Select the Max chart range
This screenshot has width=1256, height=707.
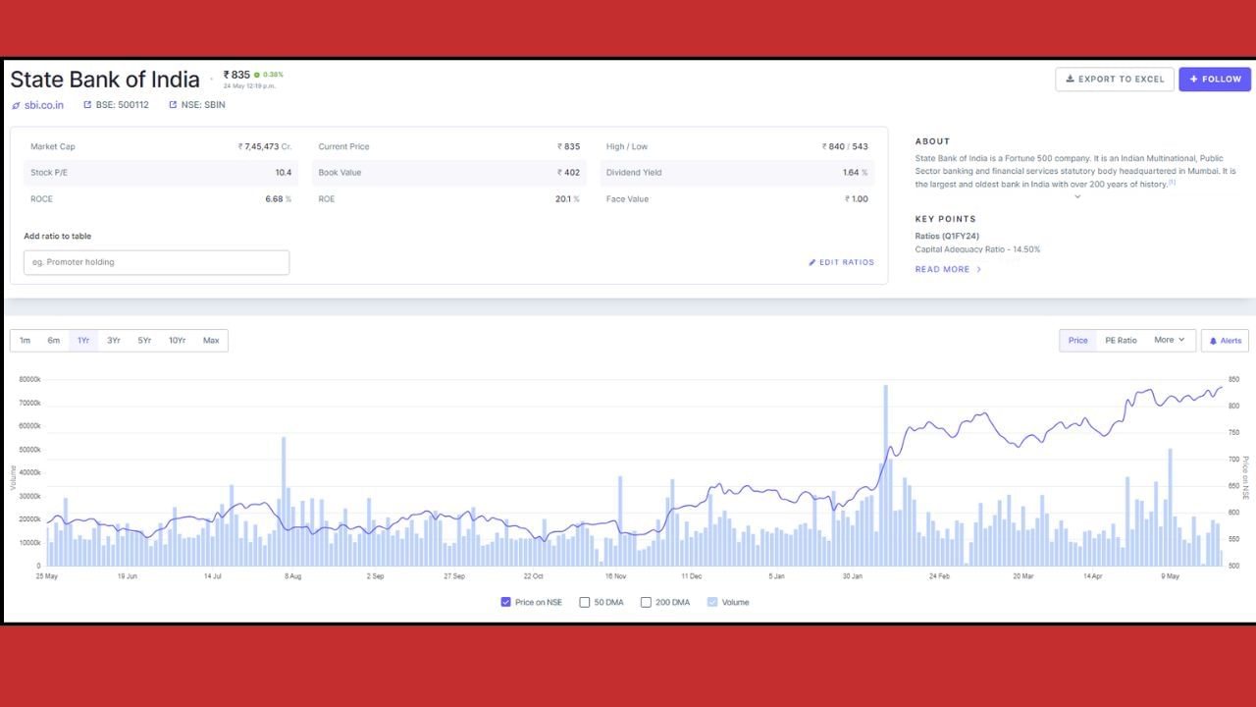tap(211, 341)
